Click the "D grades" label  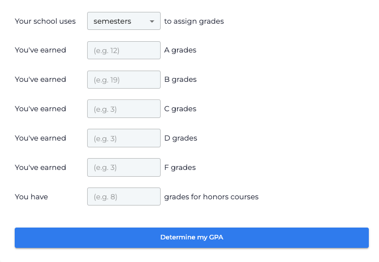[x=180, y=138]
